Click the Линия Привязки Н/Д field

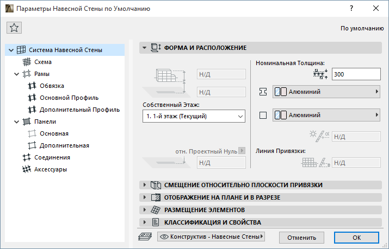[x=356, y=163]
